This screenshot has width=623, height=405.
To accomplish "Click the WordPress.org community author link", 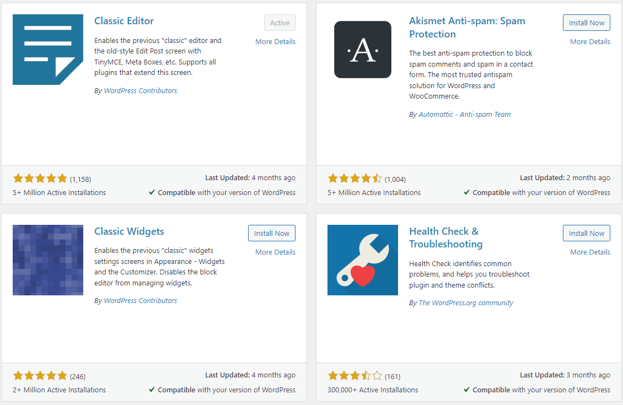I will (x=466, y=303).
